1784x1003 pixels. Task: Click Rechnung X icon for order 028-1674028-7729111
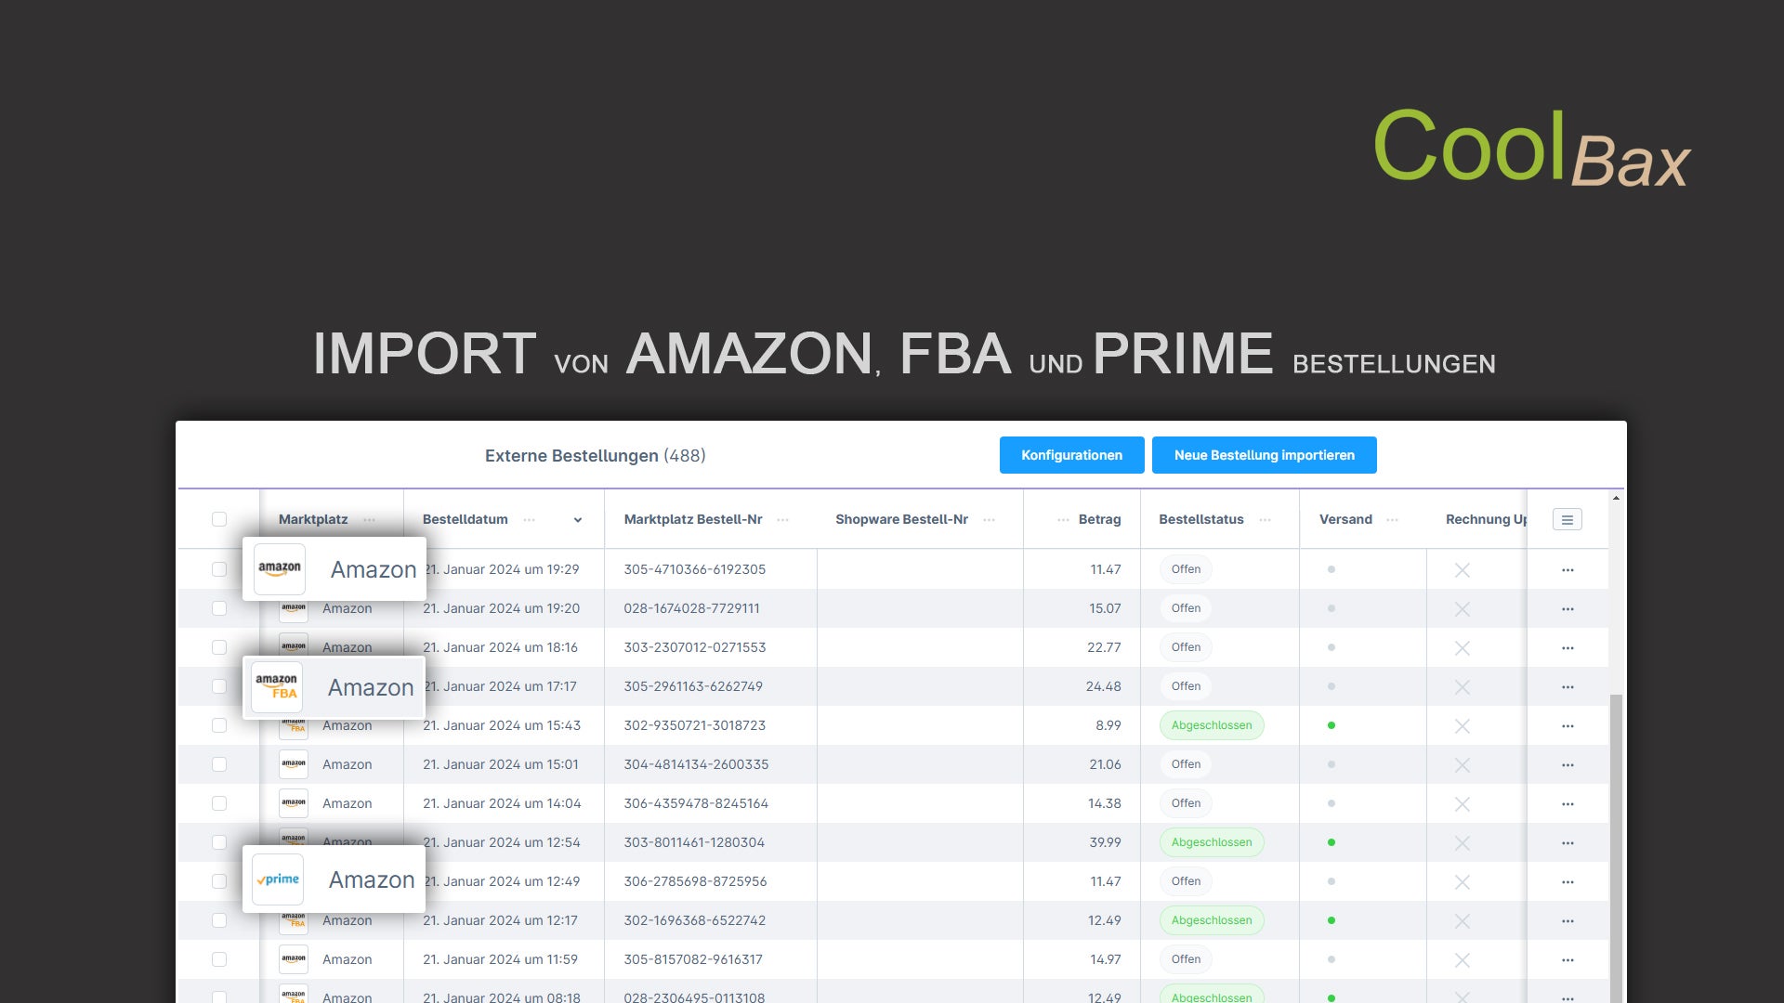(1463, 609)
